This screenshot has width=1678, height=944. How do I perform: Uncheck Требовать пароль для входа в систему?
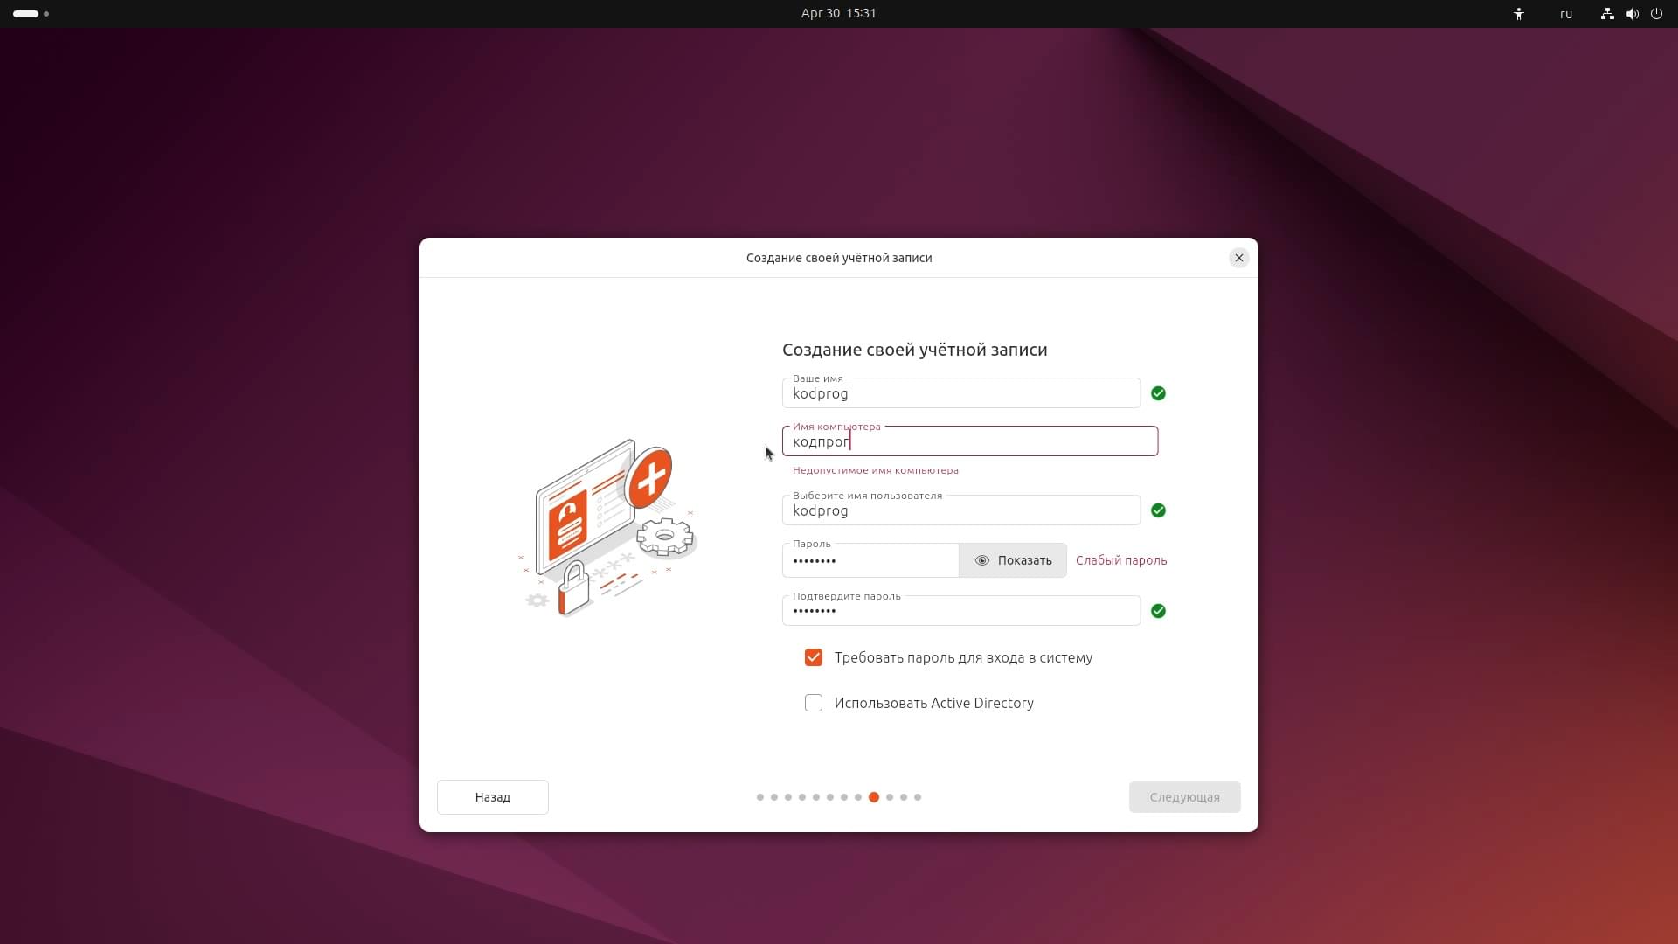click(x=814, y=657)
